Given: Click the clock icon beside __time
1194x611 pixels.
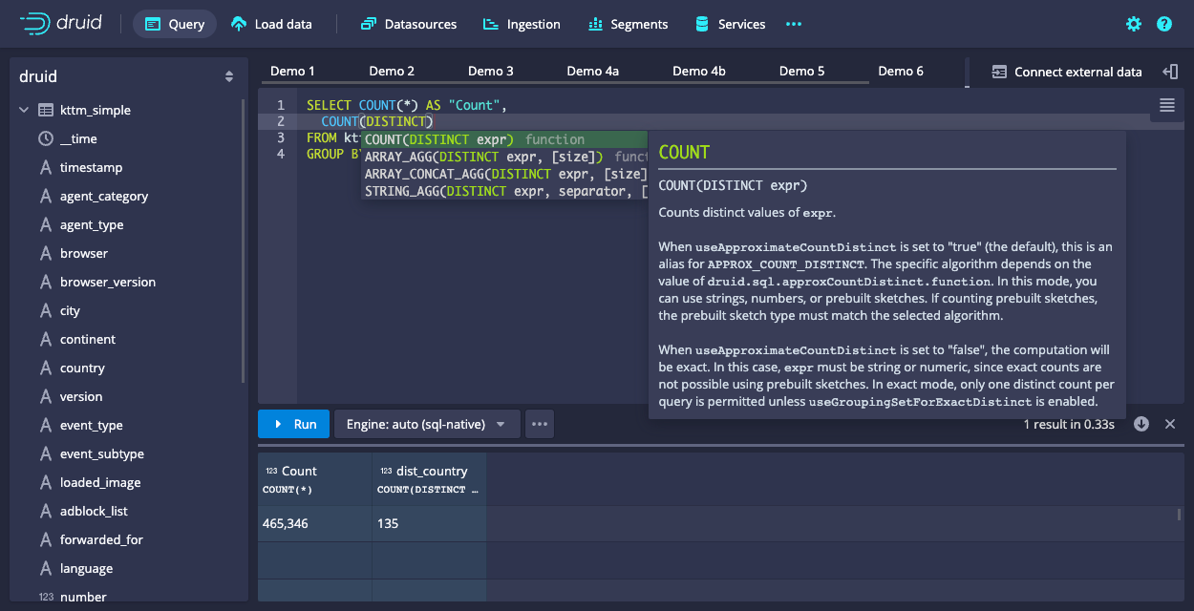Looking at the screenshot, I should point(45,138).
